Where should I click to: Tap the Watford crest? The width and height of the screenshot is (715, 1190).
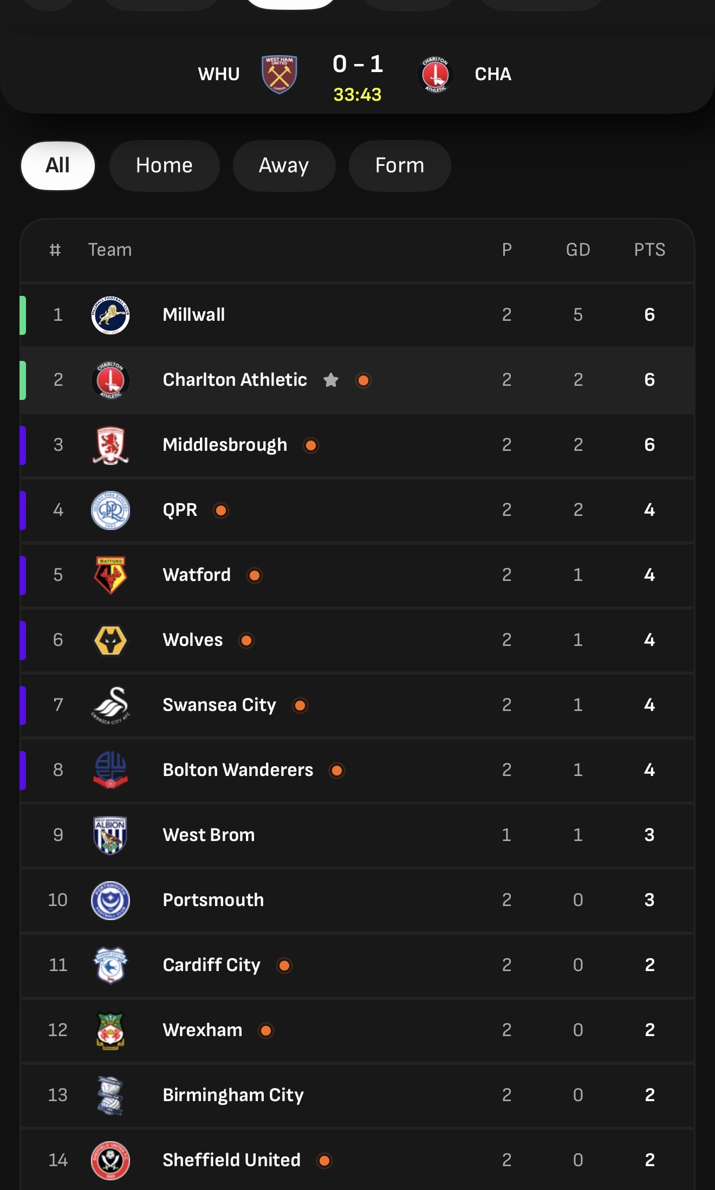(x=110, y=575)
